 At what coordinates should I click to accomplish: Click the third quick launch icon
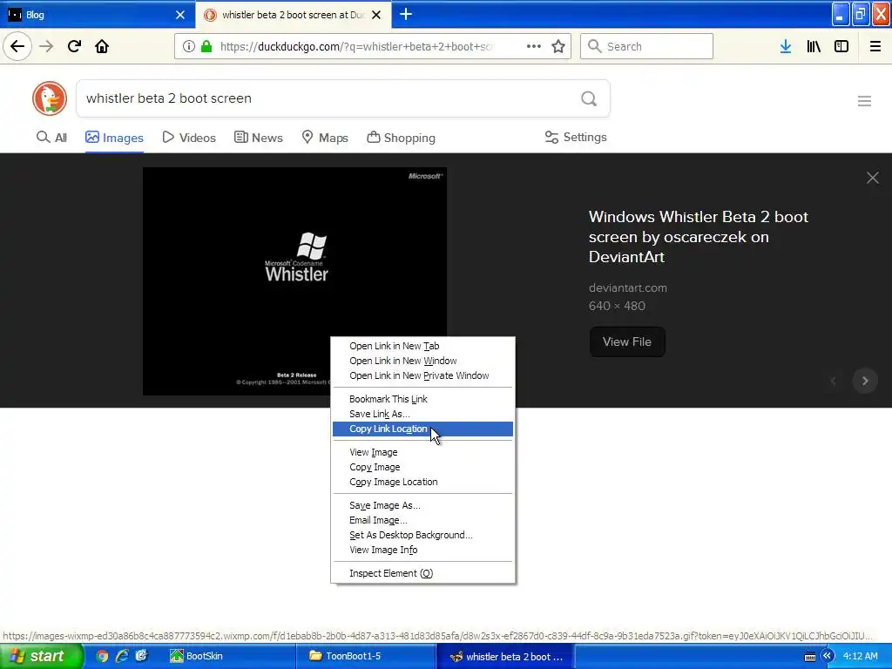pos(141,656)
